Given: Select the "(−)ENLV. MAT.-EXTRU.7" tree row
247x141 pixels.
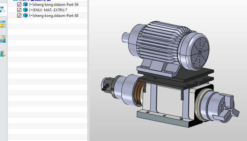Looking at the screenshot, I should click(x=48, y=10).
